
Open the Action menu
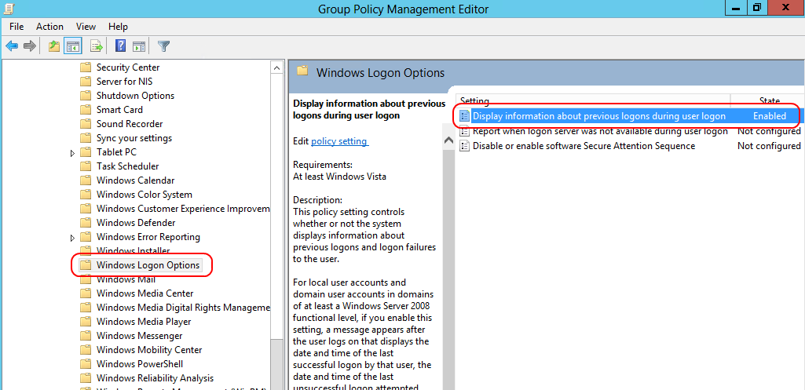click(49, 27)
